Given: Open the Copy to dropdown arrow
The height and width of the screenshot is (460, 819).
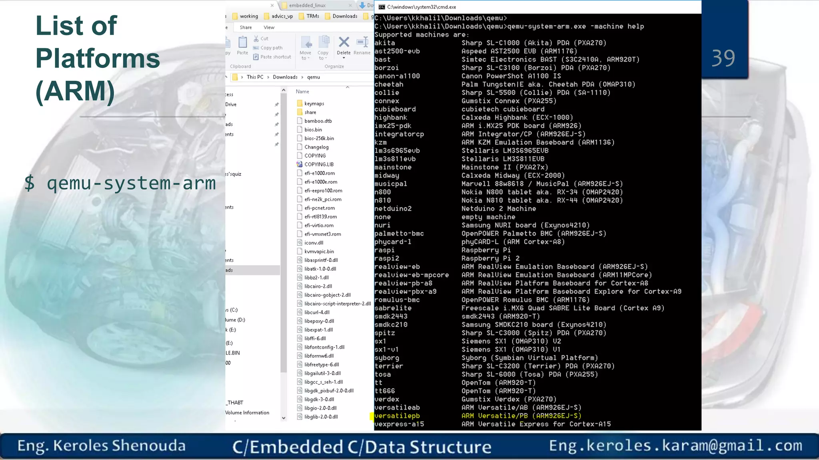Looking at the screenshot, I should point(326,59).
